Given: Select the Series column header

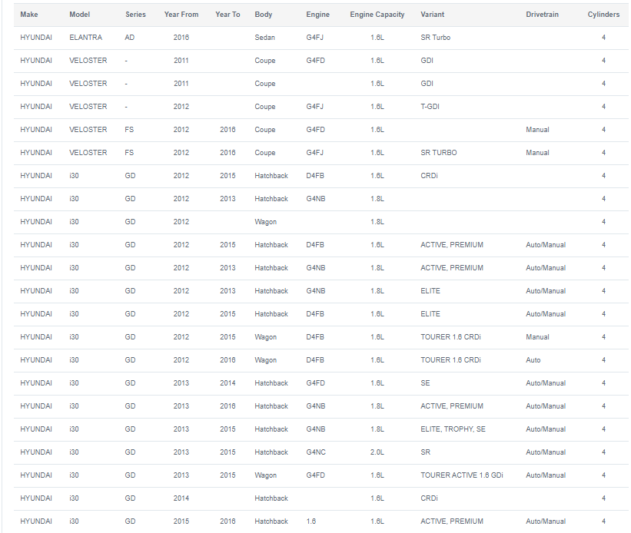Looking at the screenshot, I should click(x=135, y=15).
